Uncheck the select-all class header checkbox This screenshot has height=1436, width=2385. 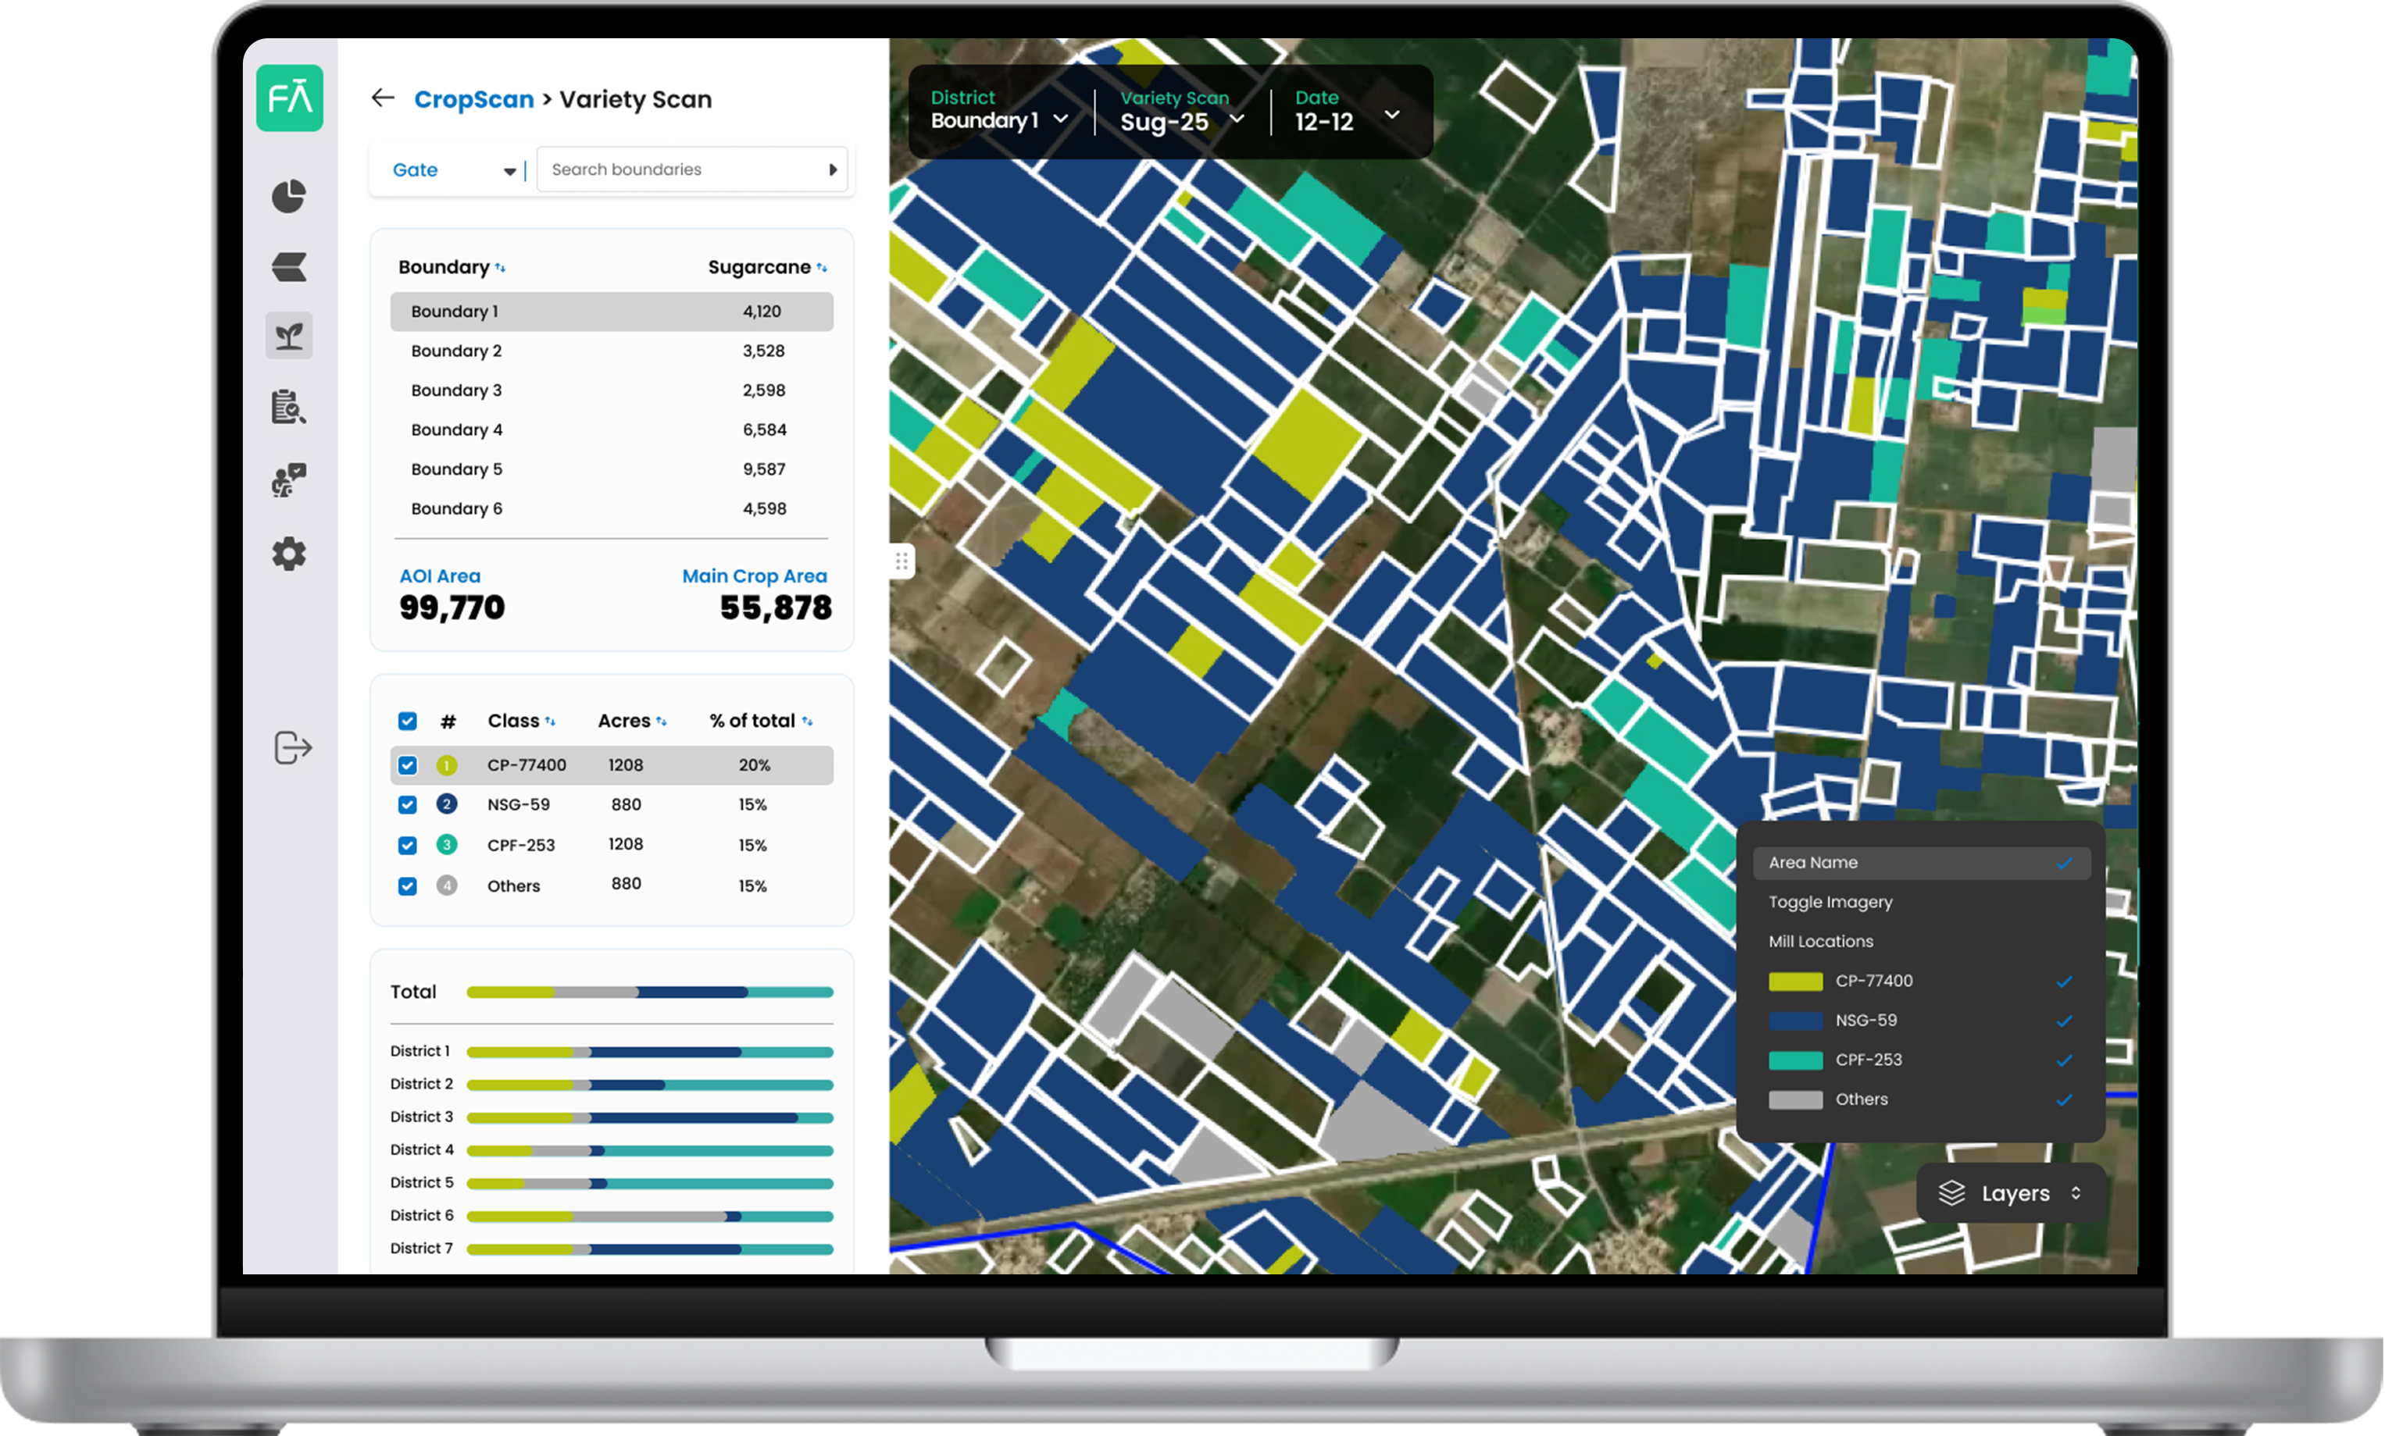[x=408, y=721]
